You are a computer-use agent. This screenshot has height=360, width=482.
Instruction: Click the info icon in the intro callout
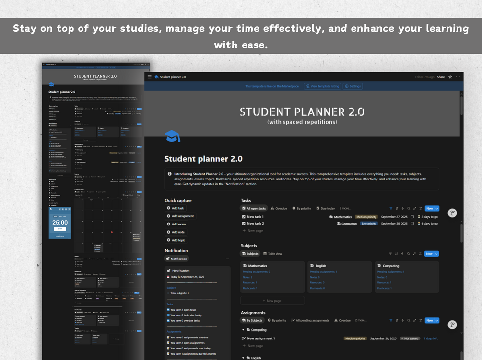tap(169, 174)
